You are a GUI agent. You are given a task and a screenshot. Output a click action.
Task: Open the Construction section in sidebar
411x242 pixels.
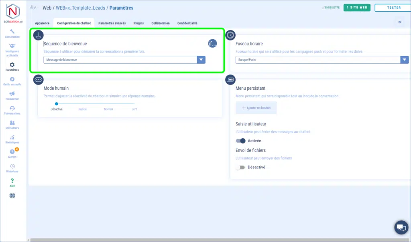tap(12, 33)
